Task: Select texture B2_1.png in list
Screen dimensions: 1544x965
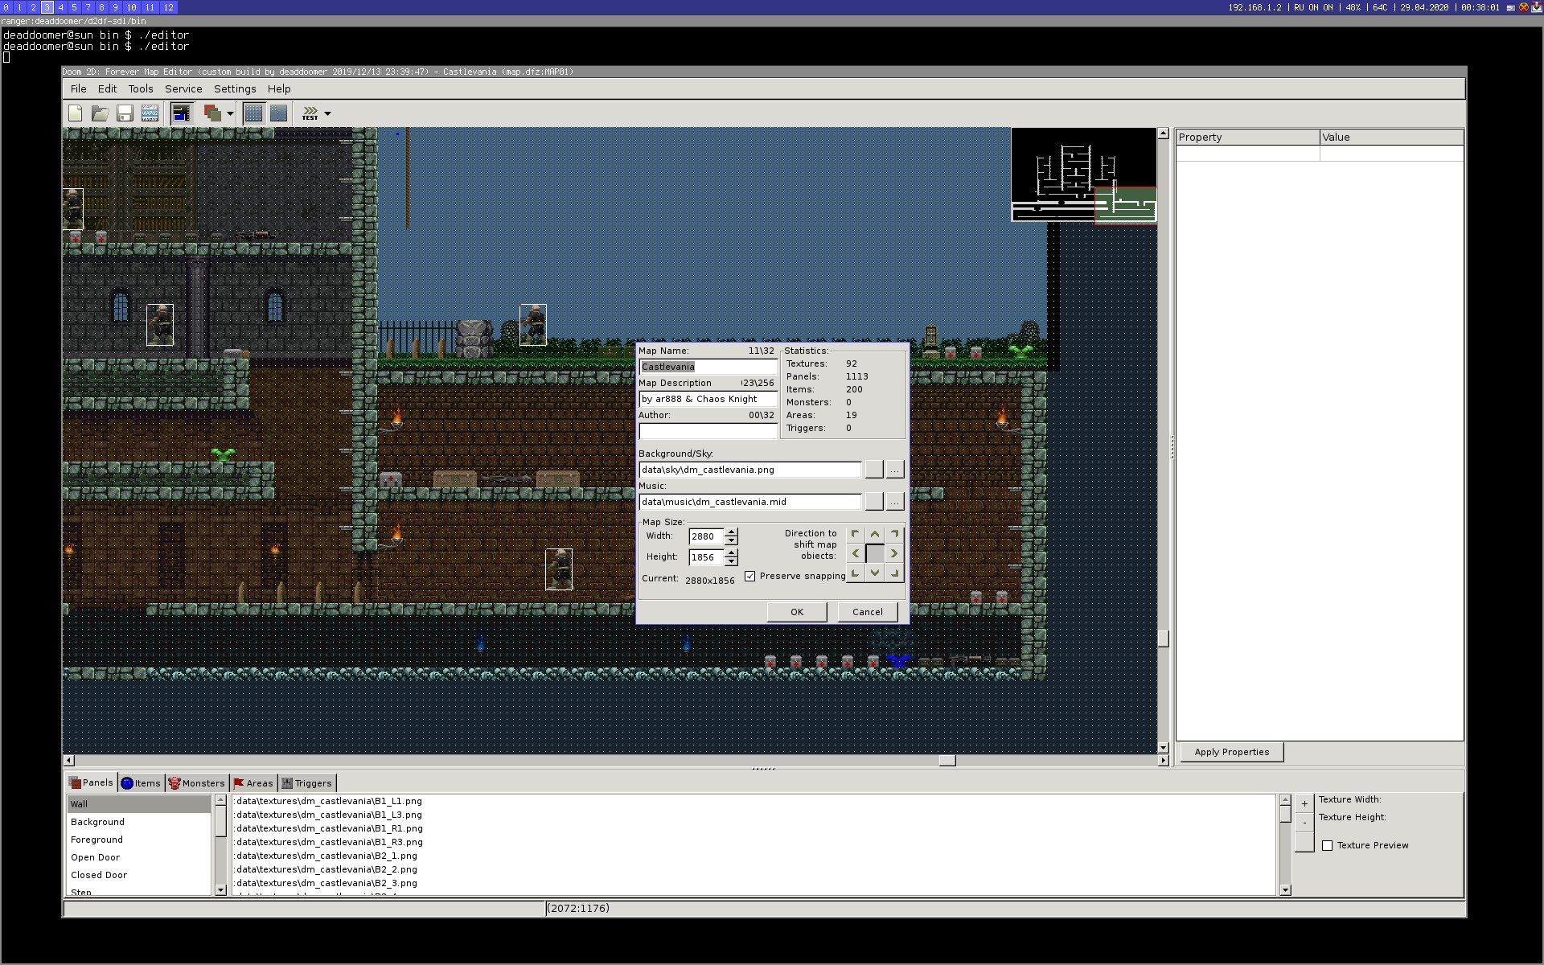Action: point(754,856)
